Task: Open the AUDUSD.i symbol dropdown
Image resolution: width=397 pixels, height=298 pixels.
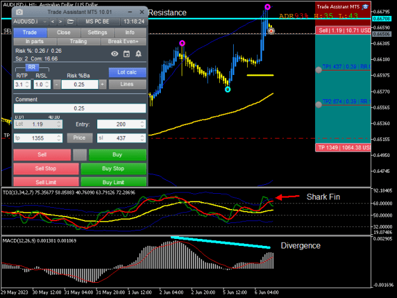Action: tap(30, 22)
